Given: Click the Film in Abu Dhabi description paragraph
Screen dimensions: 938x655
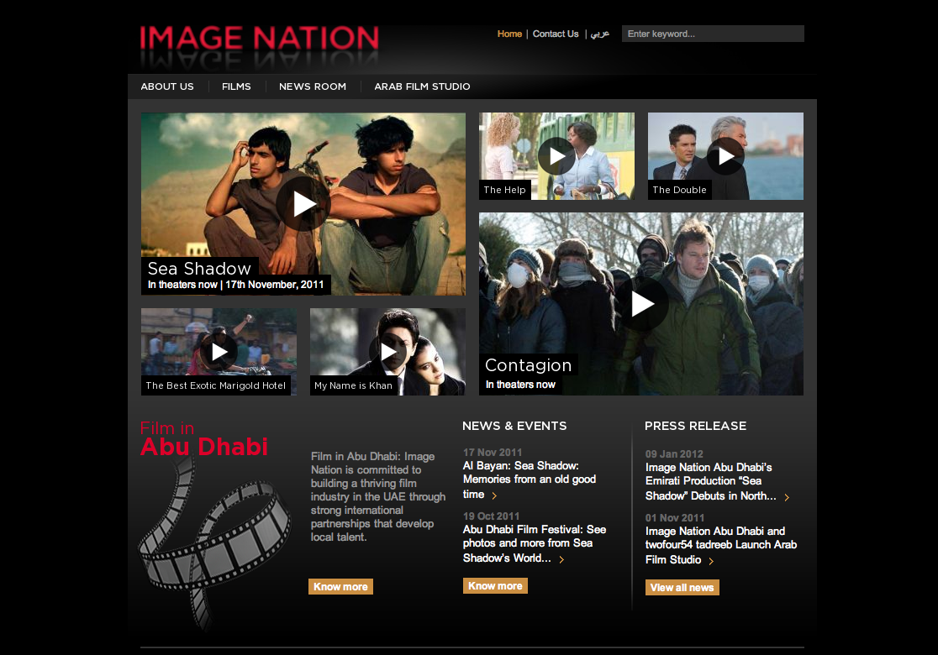Looking at the screenshot, I should click(378, 496).
